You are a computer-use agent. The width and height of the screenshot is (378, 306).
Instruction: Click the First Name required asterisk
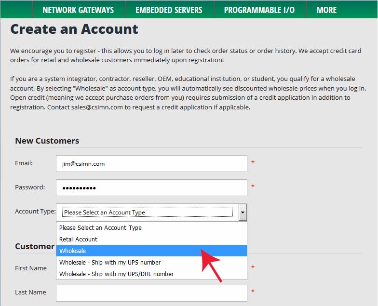[x=253, y=267]
